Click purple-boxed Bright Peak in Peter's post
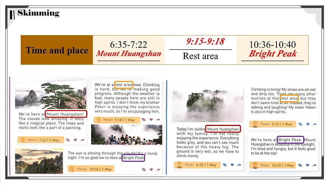The width and height of the screenshot is (329, 185). [290, 140]
